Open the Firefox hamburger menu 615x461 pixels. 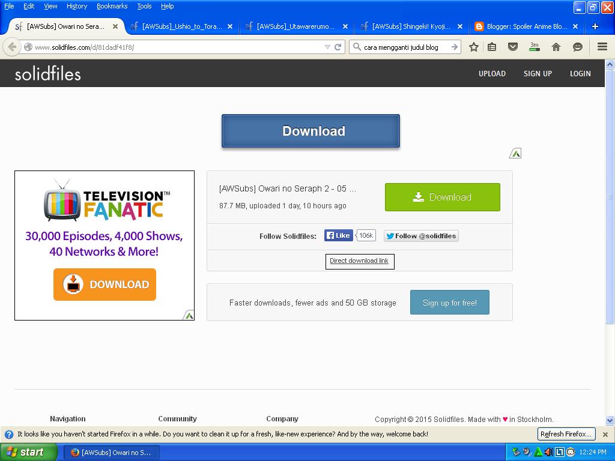[602, 47]
